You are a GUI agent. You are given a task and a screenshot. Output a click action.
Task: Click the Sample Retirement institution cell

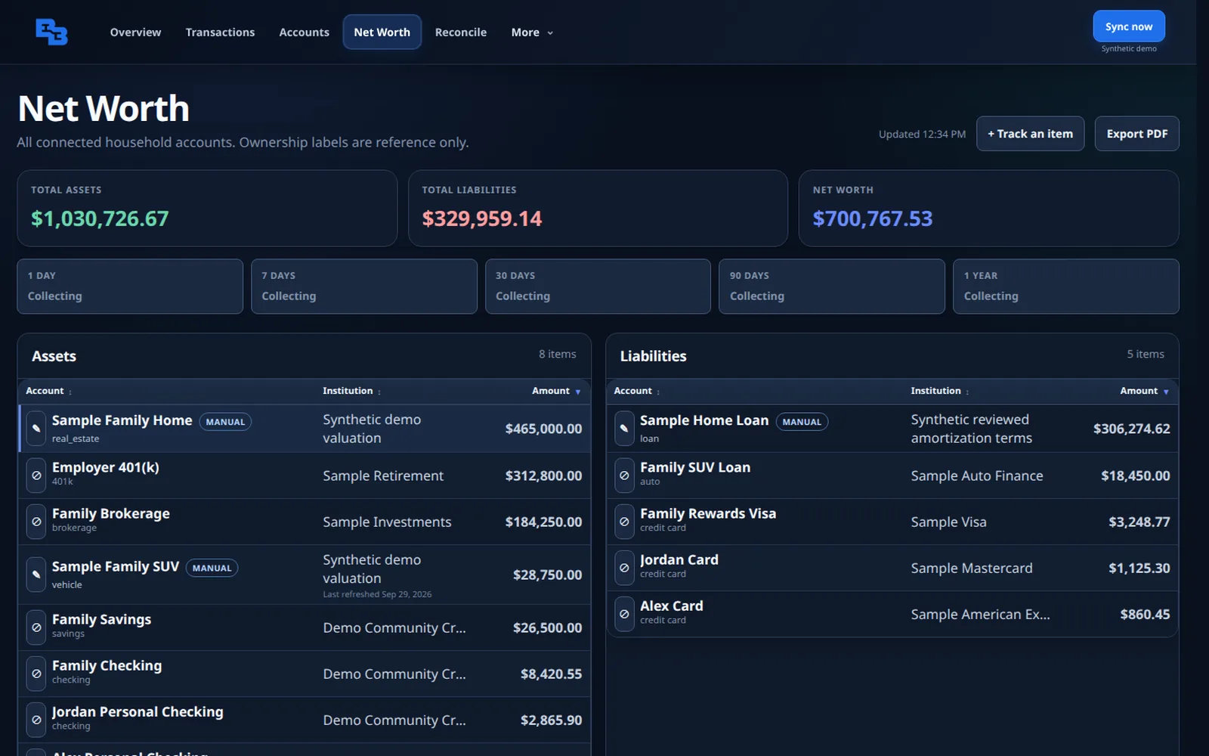pos(383,476)
